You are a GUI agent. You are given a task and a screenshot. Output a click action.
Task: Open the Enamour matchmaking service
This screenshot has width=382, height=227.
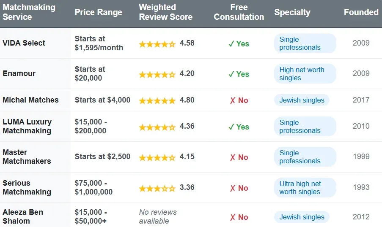[19, 73]
